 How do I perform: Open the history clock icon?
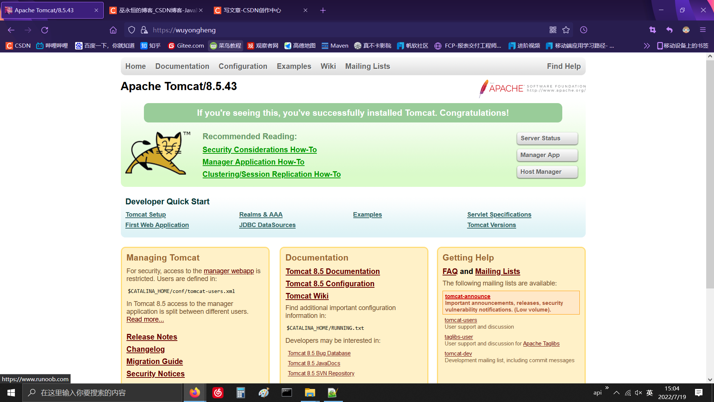(584, 30)
